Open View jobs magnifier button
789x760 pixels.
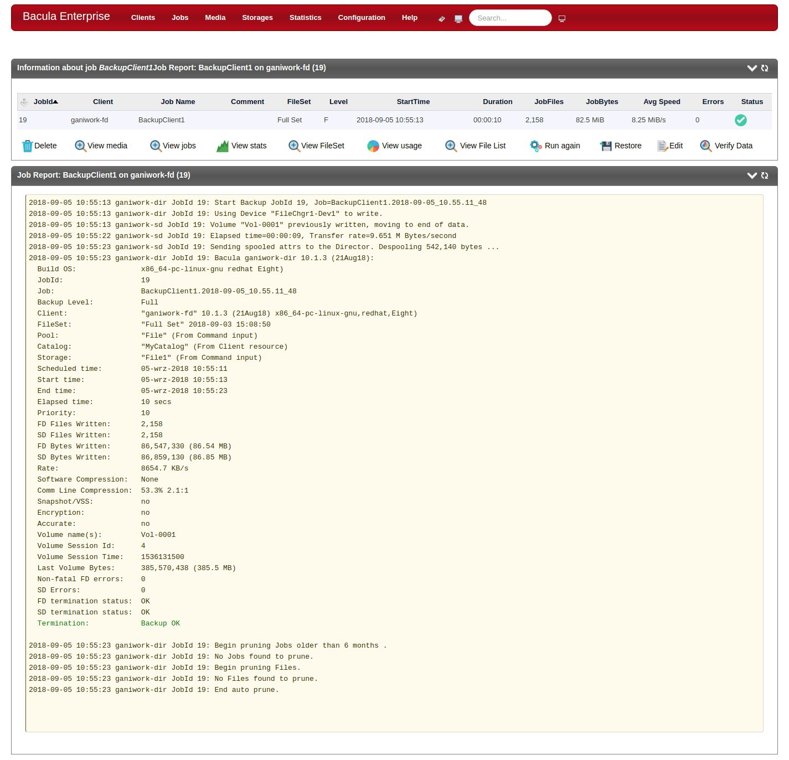[x=173, y=146]
